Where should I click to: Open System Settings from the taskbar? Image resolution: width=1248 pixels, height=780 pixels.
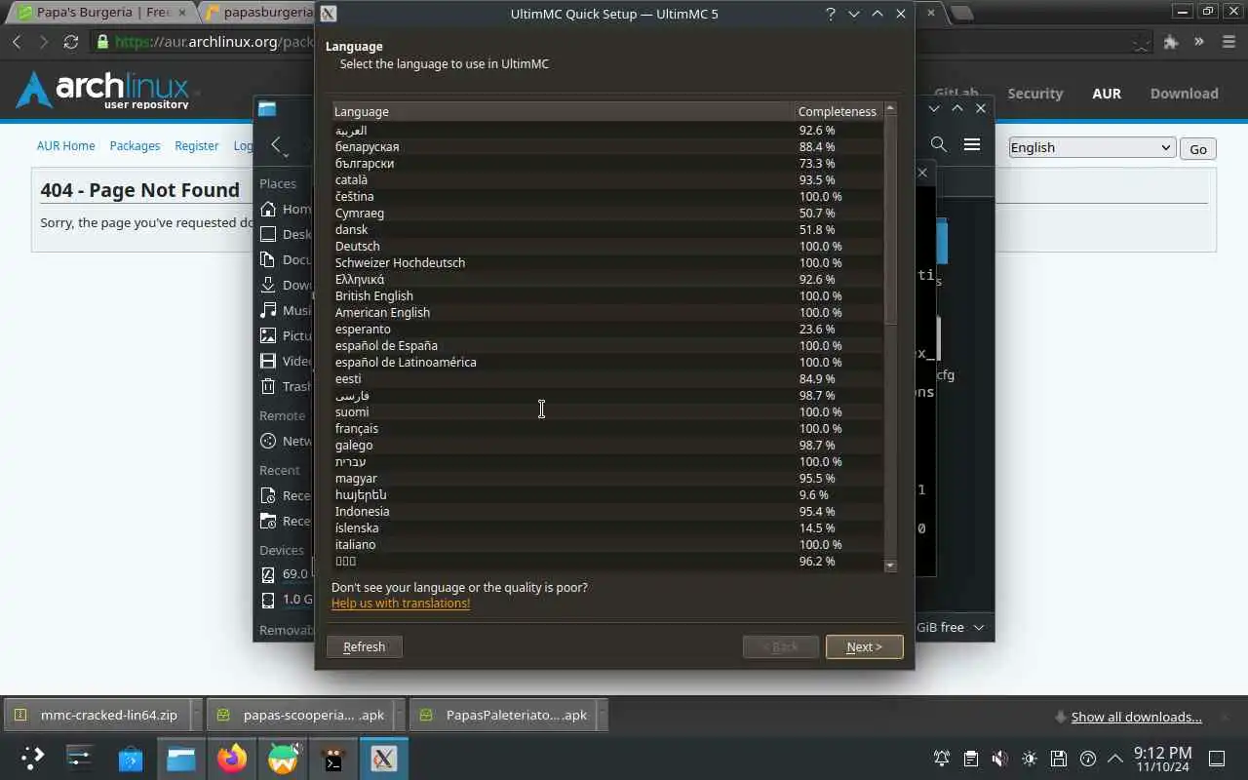coord(79,758)
